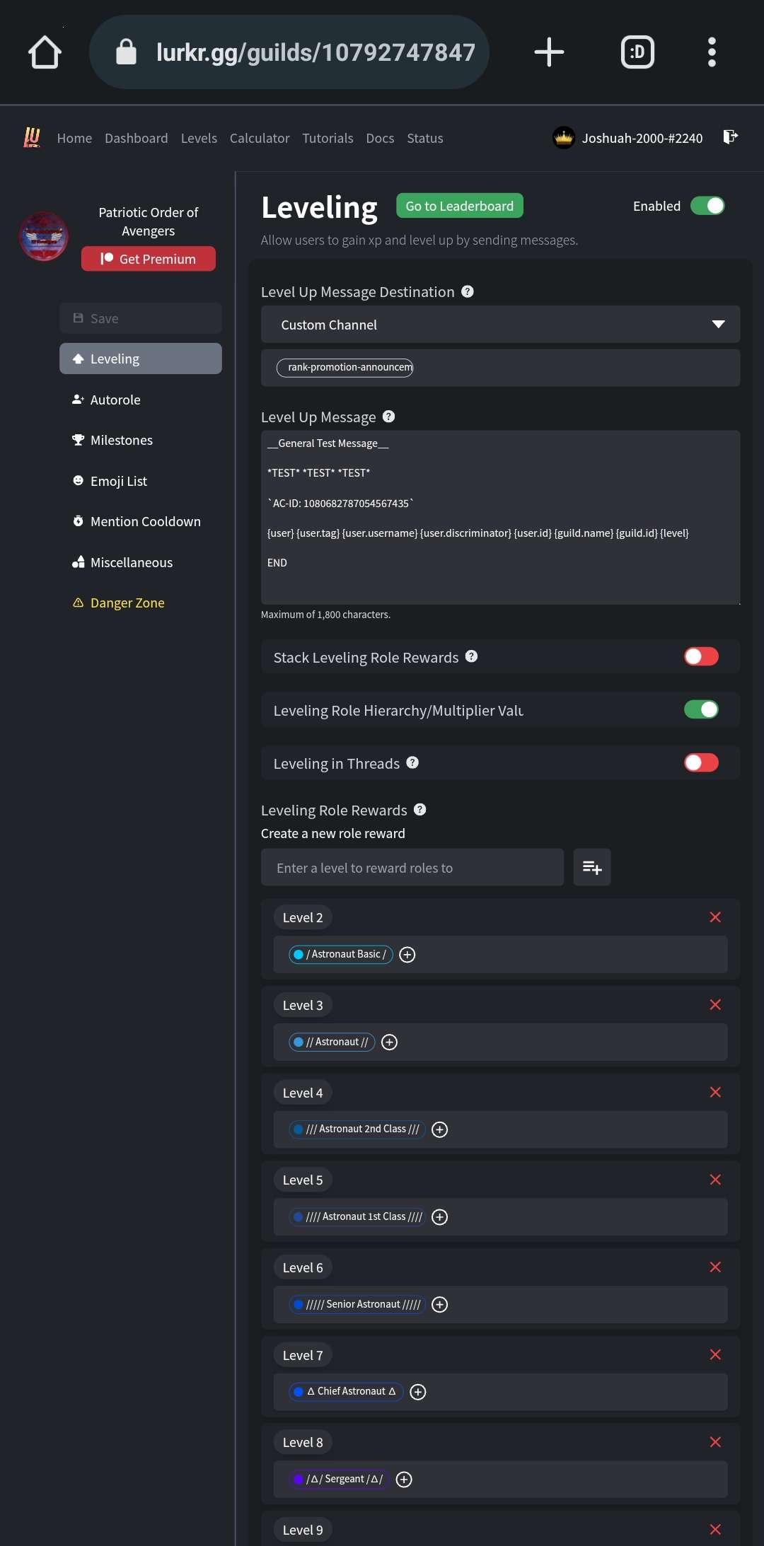Viewport: 764px width, 1546px height.
Task: Open the browser three-dot menu
Action: (x=712, y=52)
